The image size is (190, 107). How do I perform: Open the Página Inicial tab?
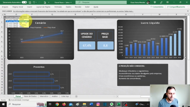pos(18,7)
